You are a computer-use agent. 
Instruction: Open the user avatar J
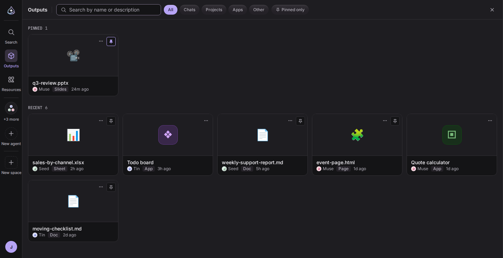point(11,247)
